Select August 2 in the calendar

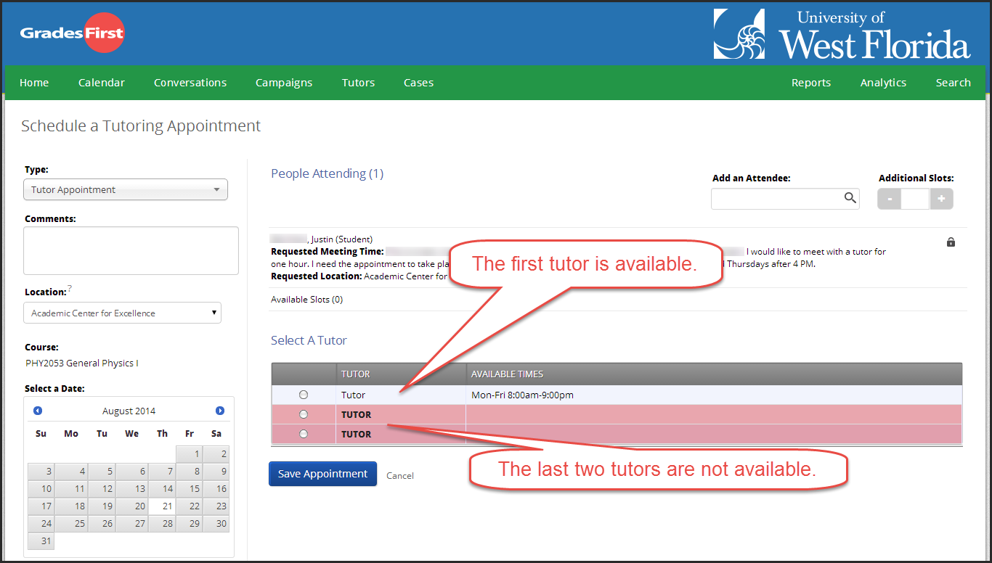(x=216, y=454)
